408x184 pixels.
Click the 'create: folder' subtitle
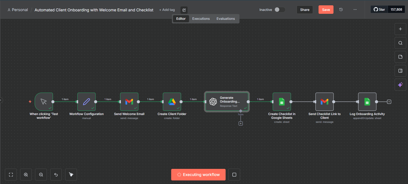click(x=172, y=118)
